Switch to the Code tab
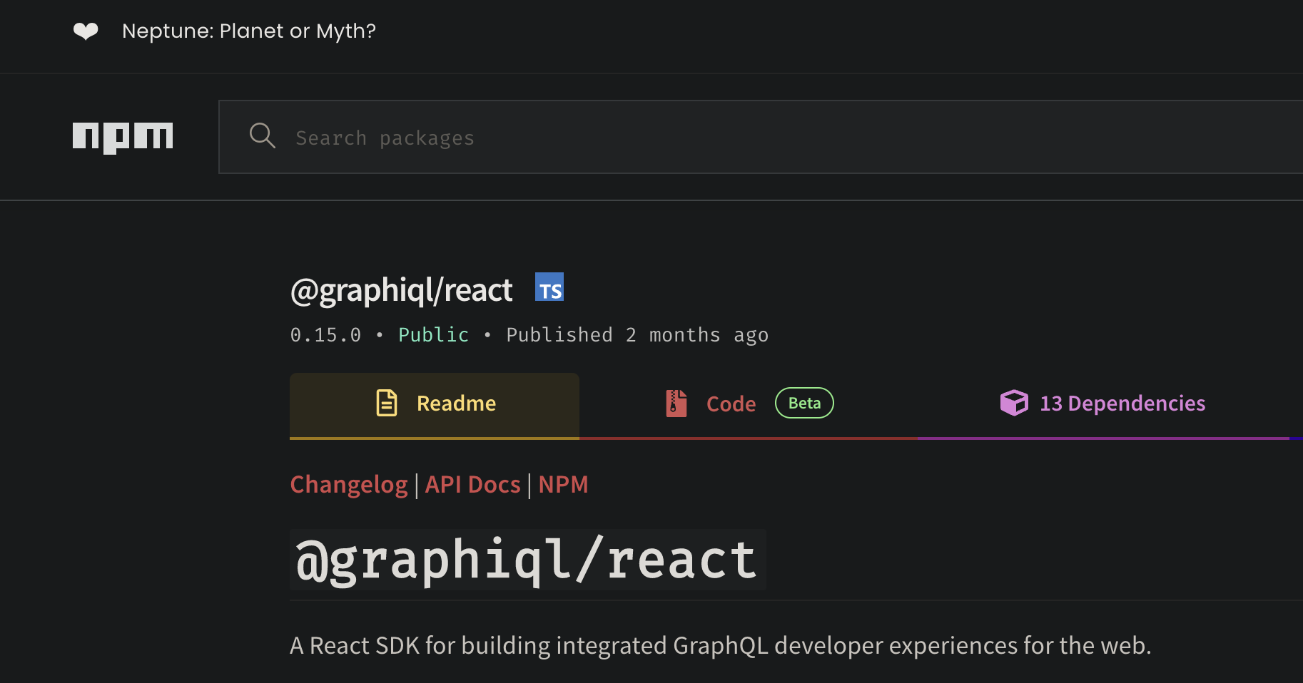Viewport: 1303px width, 683px height. tap(731, 403)
